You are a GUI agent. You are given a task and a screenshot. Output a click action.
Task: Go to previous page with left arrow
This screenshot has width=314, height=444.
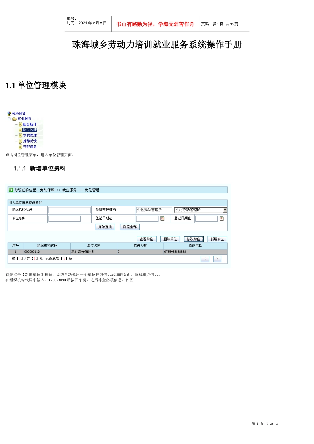(x=205, y=259)
